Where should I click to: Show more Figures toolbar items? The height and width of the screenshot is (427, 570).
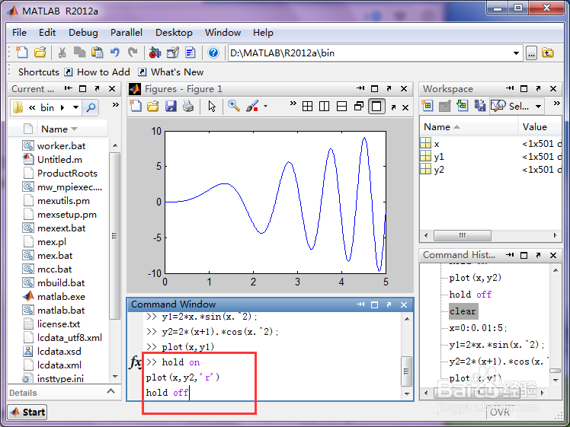point(293,103)
